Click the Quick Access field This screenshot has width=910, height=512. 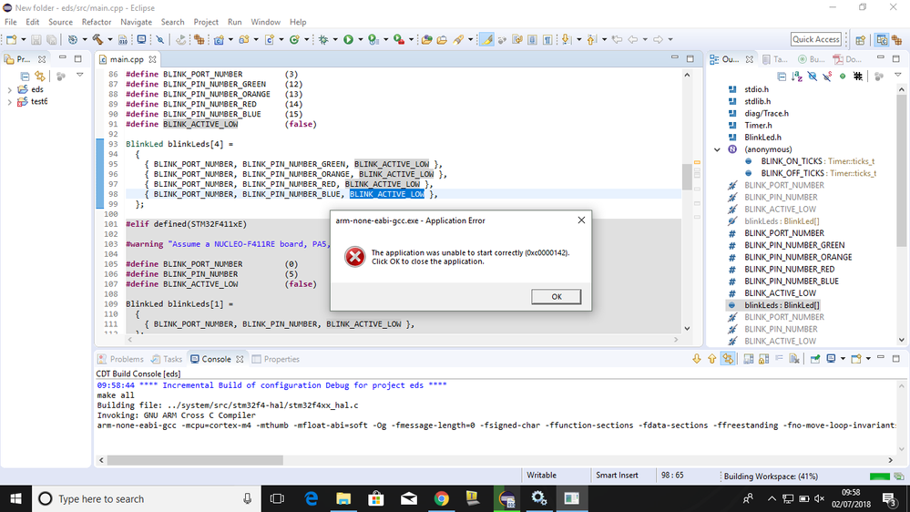pos(815,39)
